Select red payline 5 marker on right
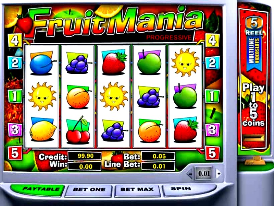 (x=212, y=153)
